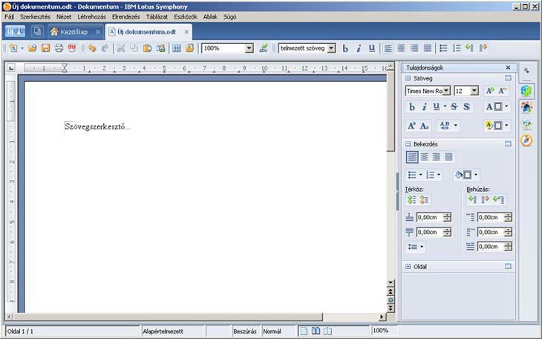Toggle bold in the main toolbar

(345, 48)
